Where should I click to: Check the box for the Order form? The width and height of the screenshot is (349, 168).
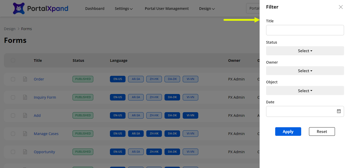(x=13, y=79)
